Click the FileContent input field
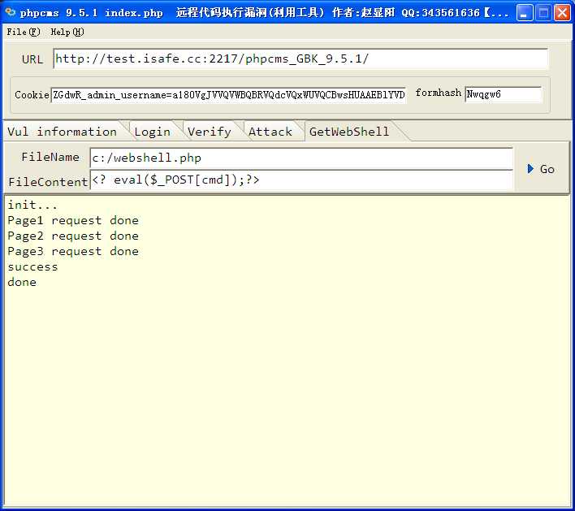The width and height of the screenshot is (575, 511). click(x=301, y=180)
